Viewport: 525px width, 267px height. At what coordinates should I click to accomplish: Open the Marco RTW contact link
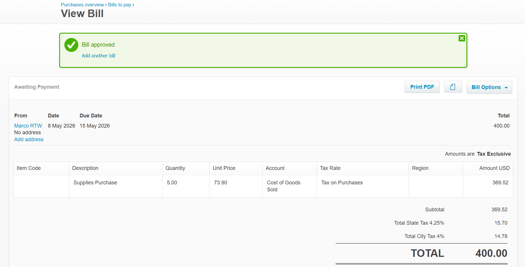pos(28,126)
